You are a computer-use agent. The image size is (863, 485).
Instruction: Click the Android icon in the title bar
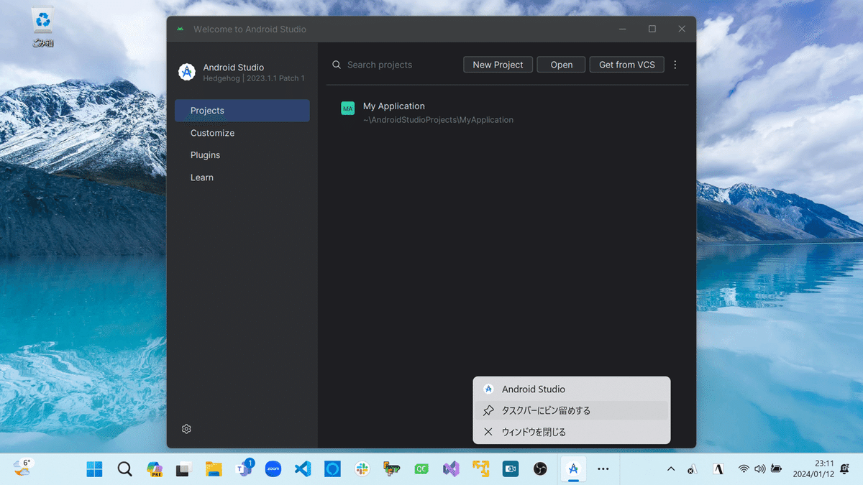click(x=180, y=29)
